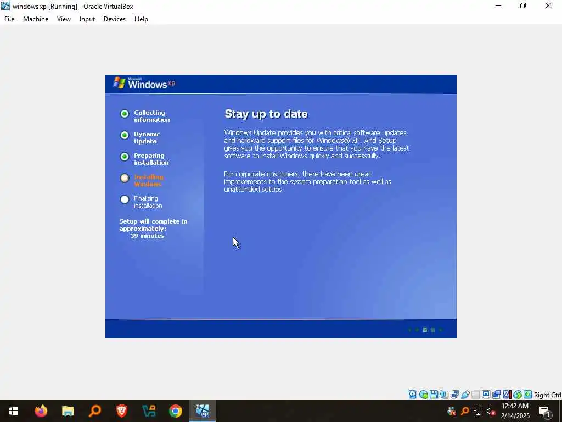Click the floppy disk status icon
The width and height of the screenshot is (562, 422).
coord(434,395)
